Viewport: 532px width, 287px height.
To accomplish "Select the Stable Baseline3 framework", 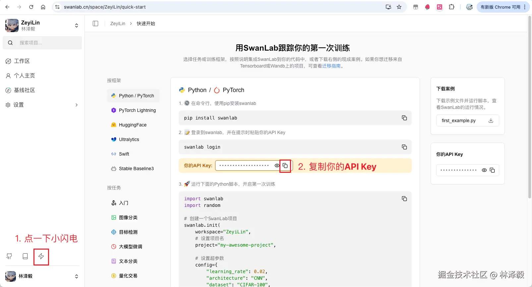I will tap(133, 168).
